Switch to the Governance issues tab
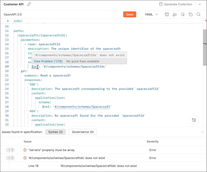207x172 pixels. [x=83, y=132]
